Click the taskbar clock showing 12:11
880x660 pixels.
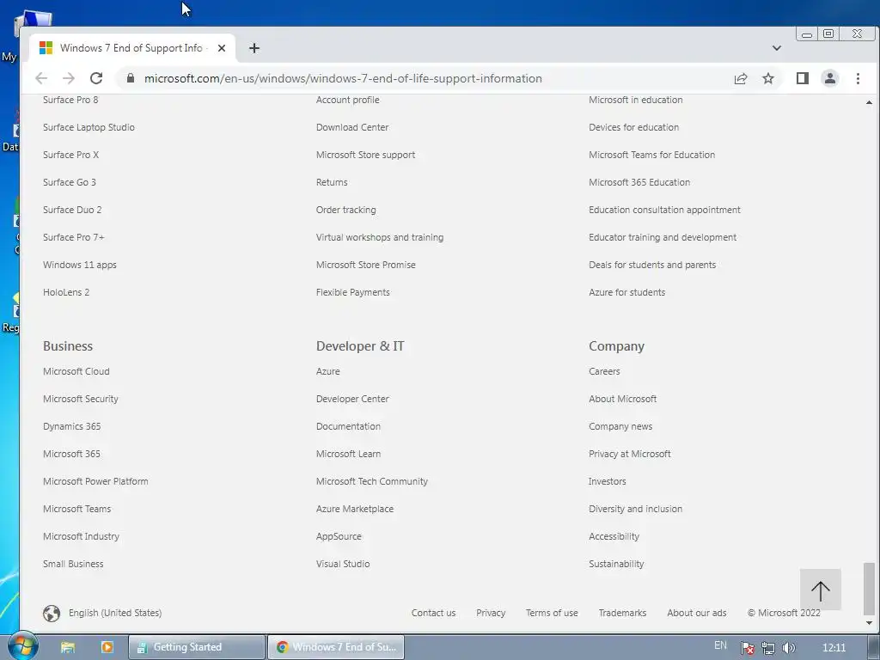(x=834, y=648)
